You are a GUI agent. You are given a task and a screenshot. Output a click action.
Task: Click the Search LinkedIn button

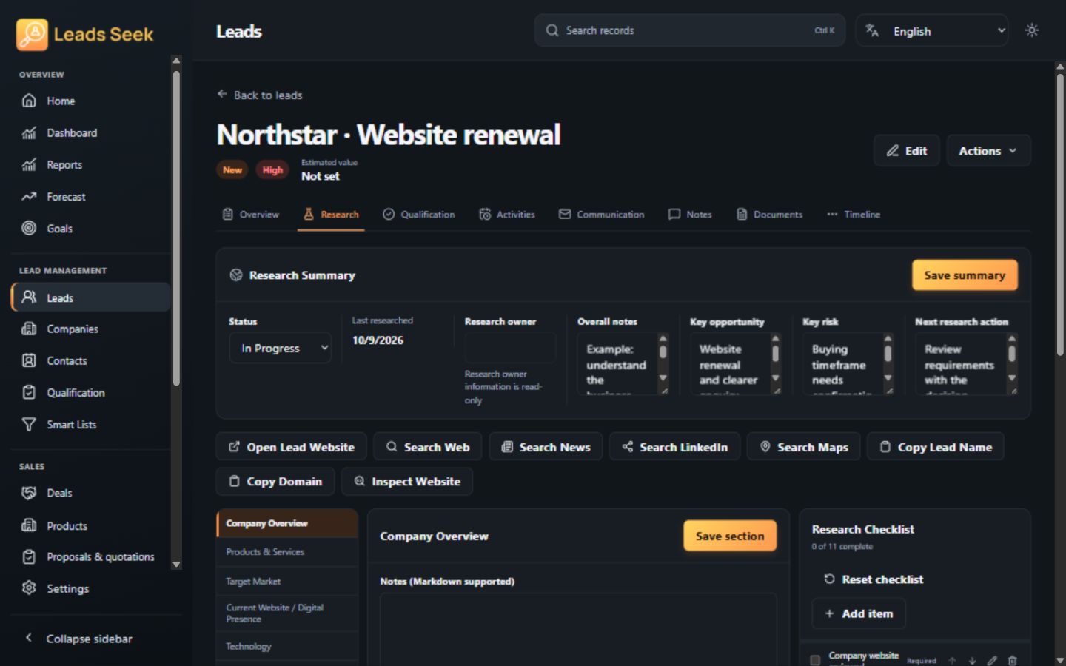point(674,447)
